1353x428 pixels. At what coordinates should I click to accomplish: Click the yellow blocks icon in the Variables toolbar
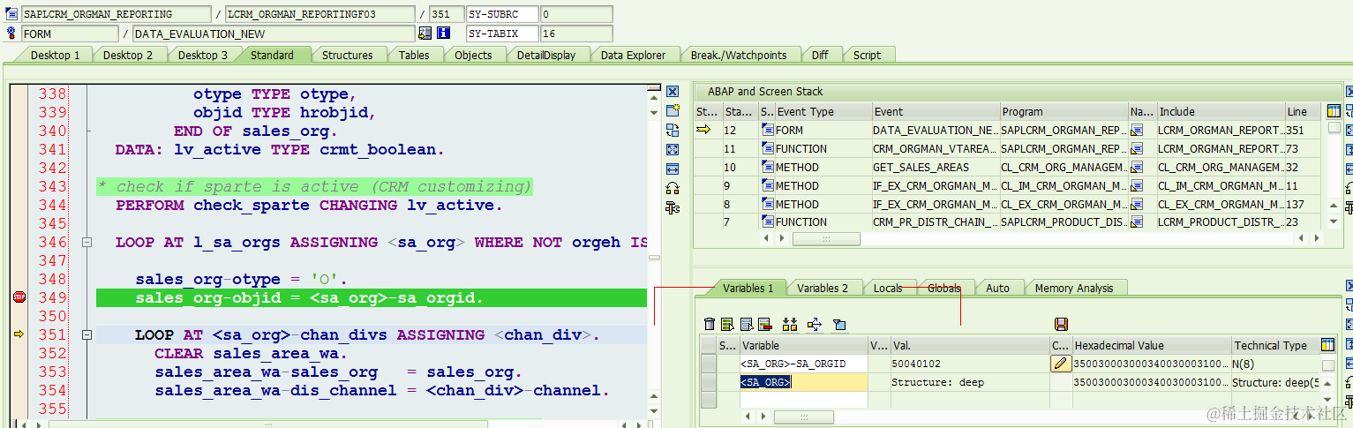tap(789, 325)
